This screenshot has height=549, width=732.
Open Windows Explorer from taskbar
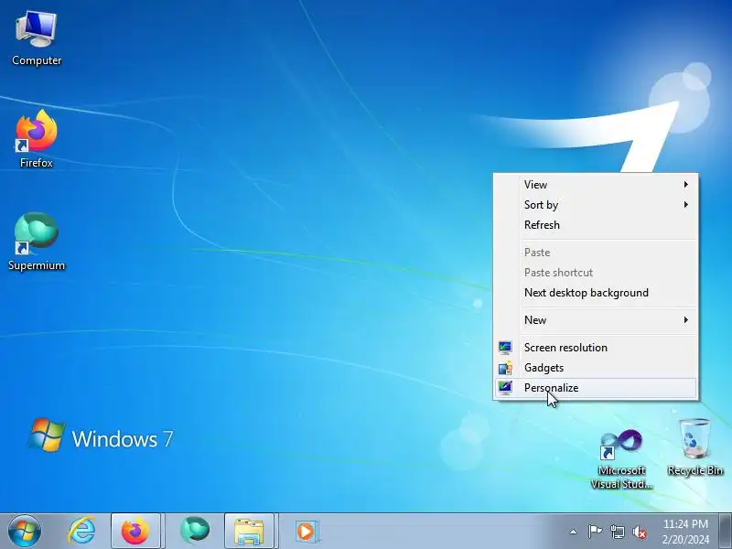[x=249, y=532]
